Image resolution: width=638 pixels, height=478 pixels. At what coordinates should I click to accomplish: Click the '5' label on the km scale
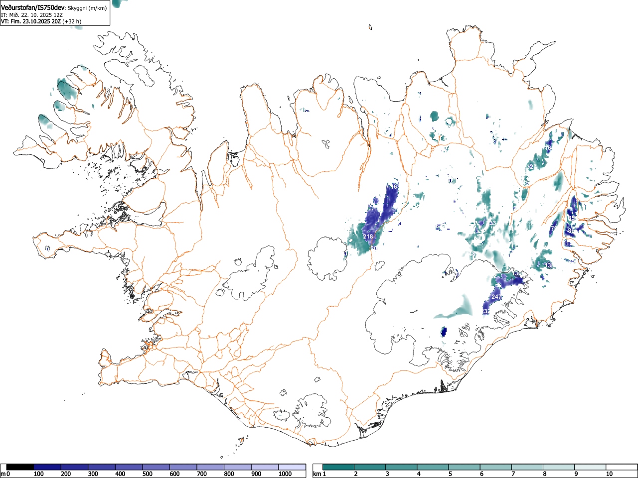tap(450, 474)
